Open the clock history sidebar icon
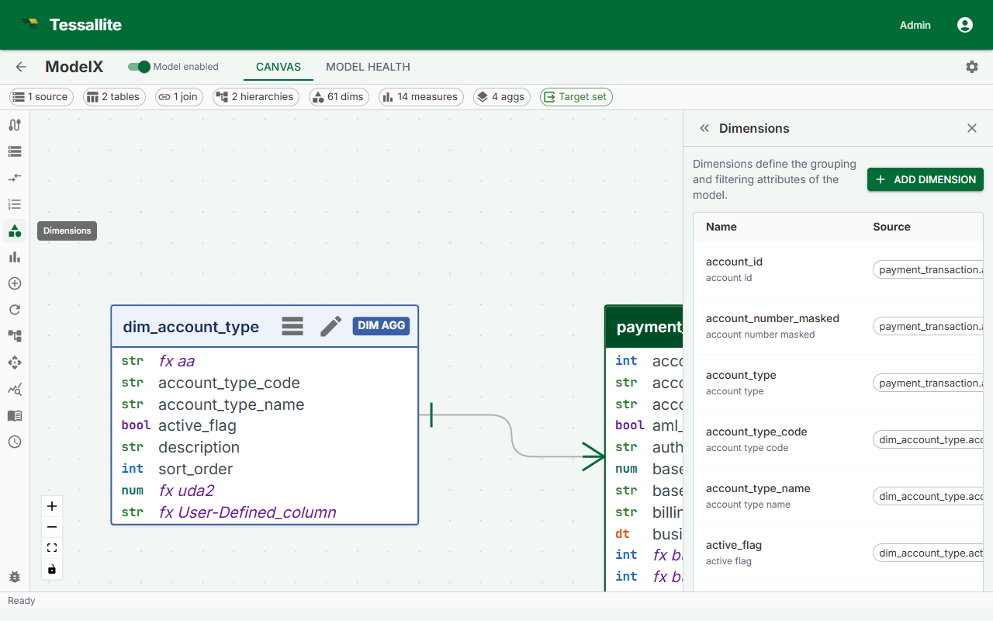 [x=15, y=442]
